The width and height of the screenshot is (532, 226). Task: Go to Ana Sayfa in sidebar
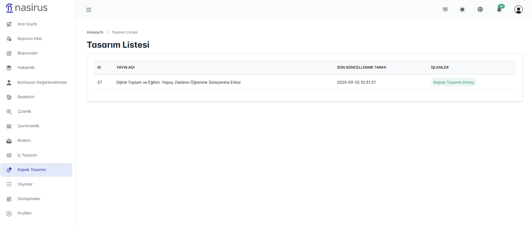point(27,24)
